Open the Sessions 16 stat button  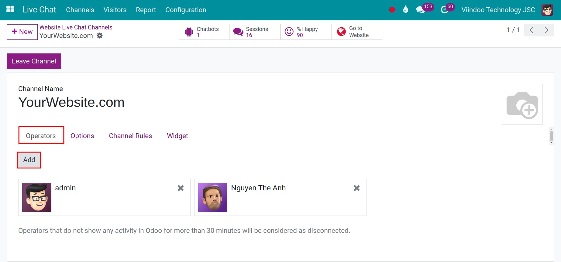click(255, 32)
